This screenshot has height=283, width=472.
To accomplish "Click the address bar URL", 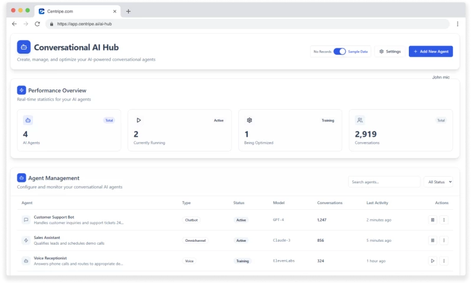I will [x=84, y=24].
